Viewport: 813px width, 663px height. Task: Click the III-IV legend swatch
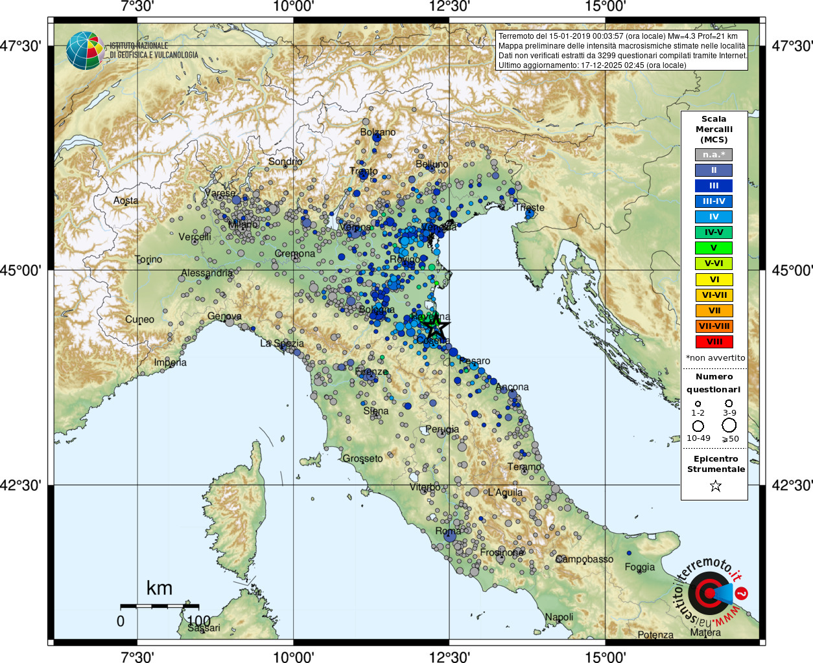point(714,201)
